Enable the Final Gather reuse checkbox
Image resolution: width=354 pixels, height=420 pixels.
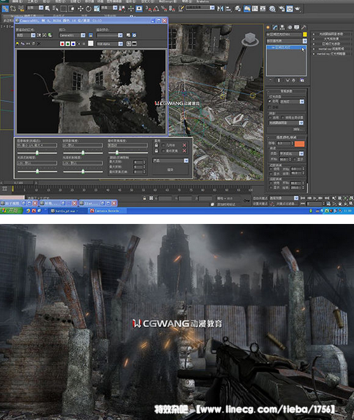(163, 151)
